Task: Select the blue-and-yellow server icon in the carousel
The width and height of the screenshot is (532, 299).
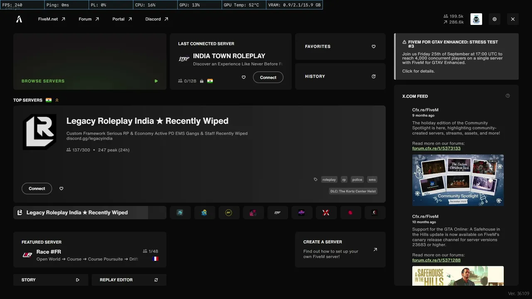Action: coord(204,213)
